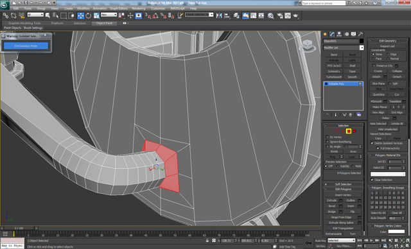Switch to the Freeform ribbon tab

[x=57, y=23]
